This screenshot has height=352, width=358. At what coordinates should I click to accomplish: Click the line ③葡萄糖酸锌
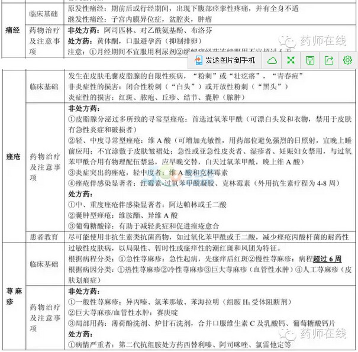(x=144, y=226)
